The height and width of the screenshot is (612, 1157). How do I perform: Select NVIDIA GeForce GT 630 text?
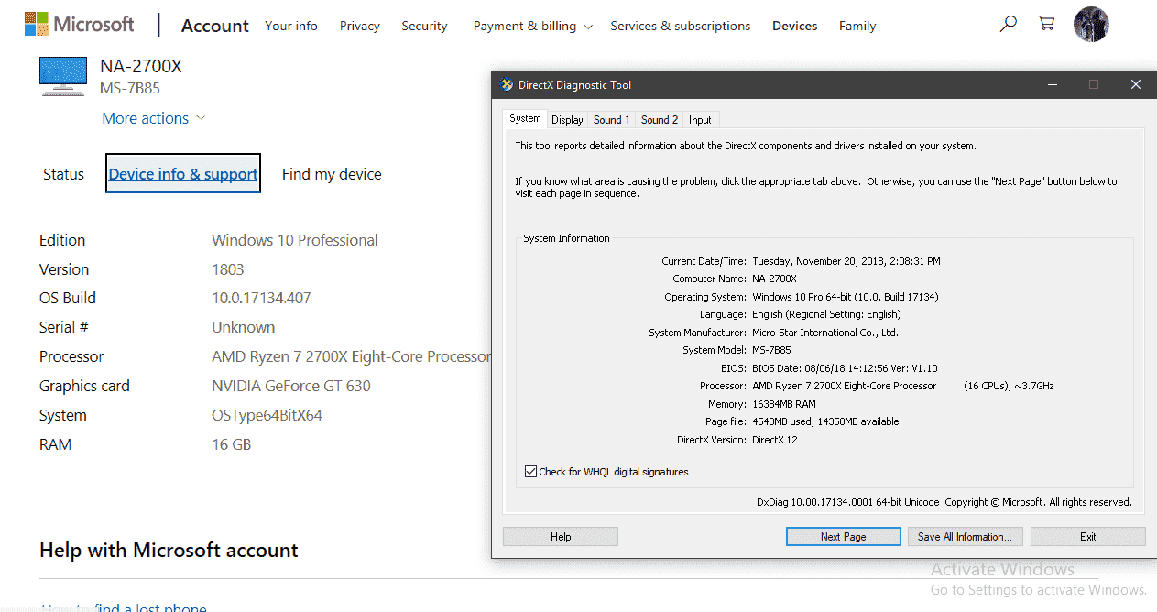pos(291,386)
